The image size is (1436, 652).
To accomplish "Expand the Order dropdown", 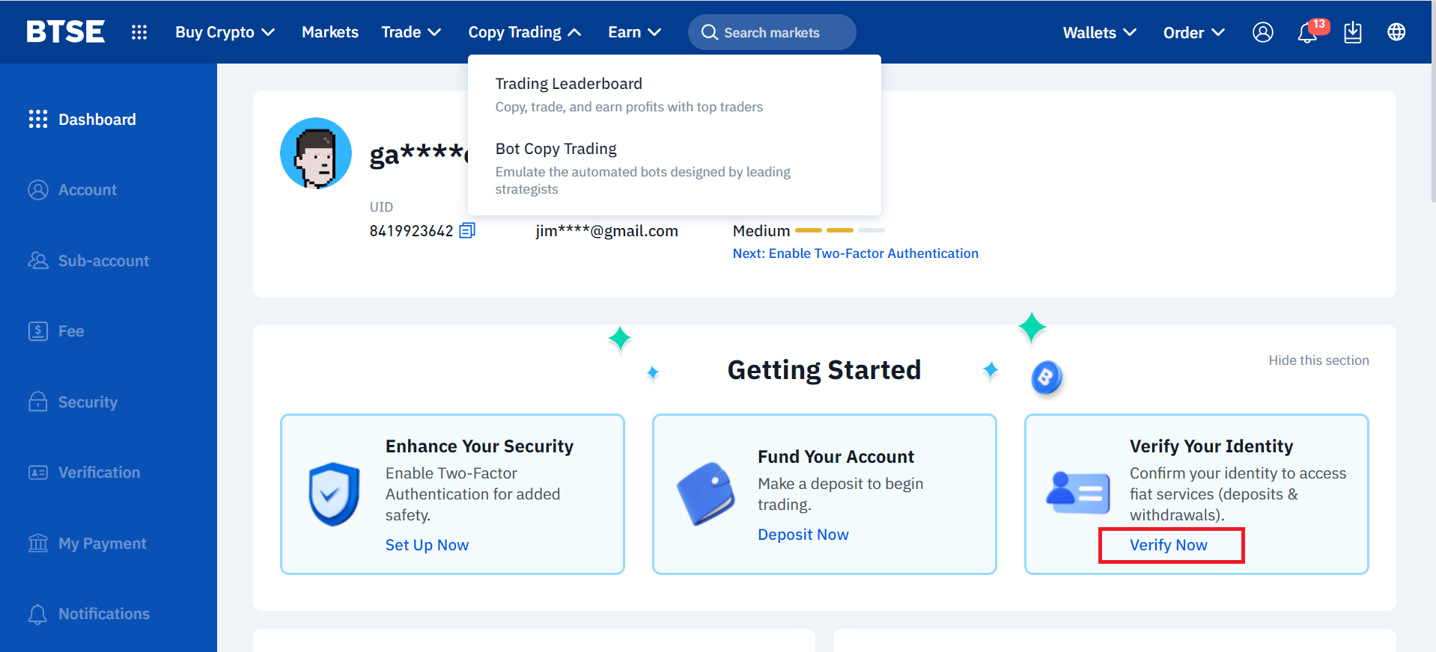I will [1194, 32].
